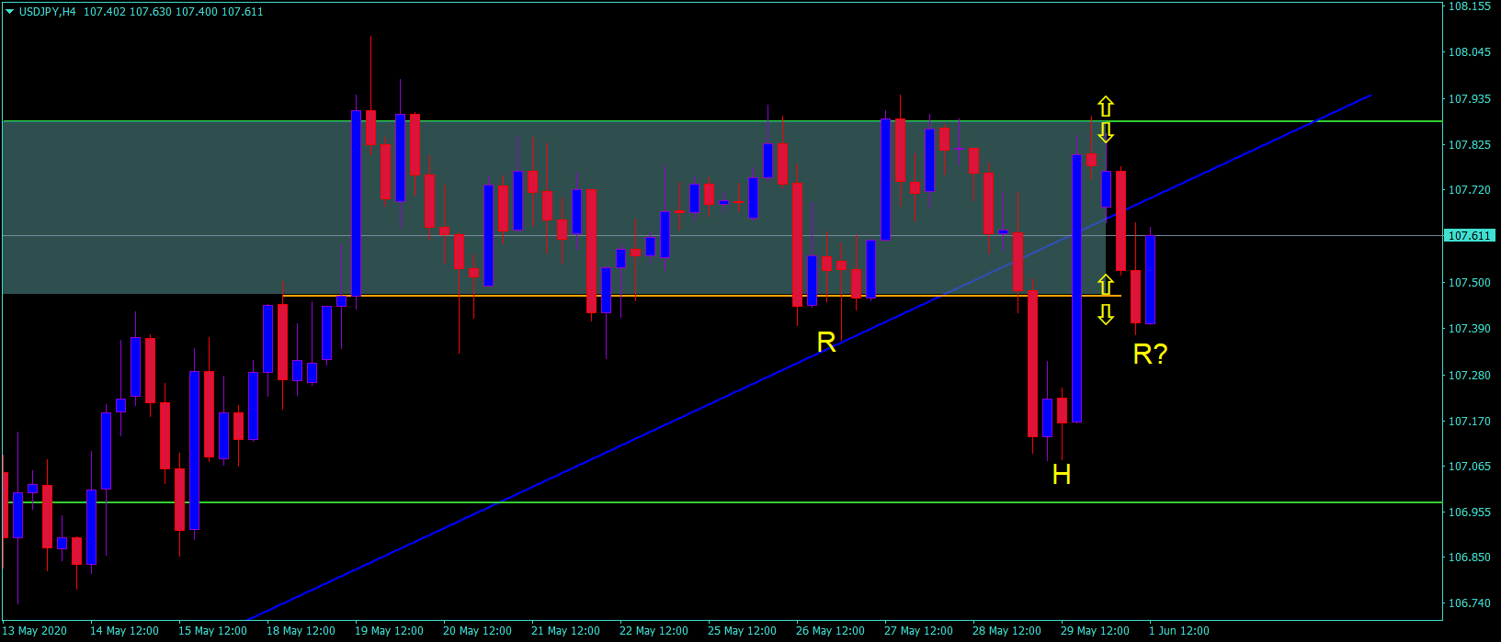Click the 107.170 price scale label

pyautogui.click(x=1469, y=422)
